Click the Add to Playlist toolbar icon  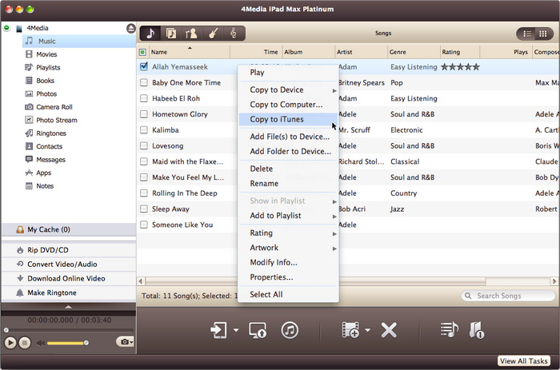coord(447,330)
